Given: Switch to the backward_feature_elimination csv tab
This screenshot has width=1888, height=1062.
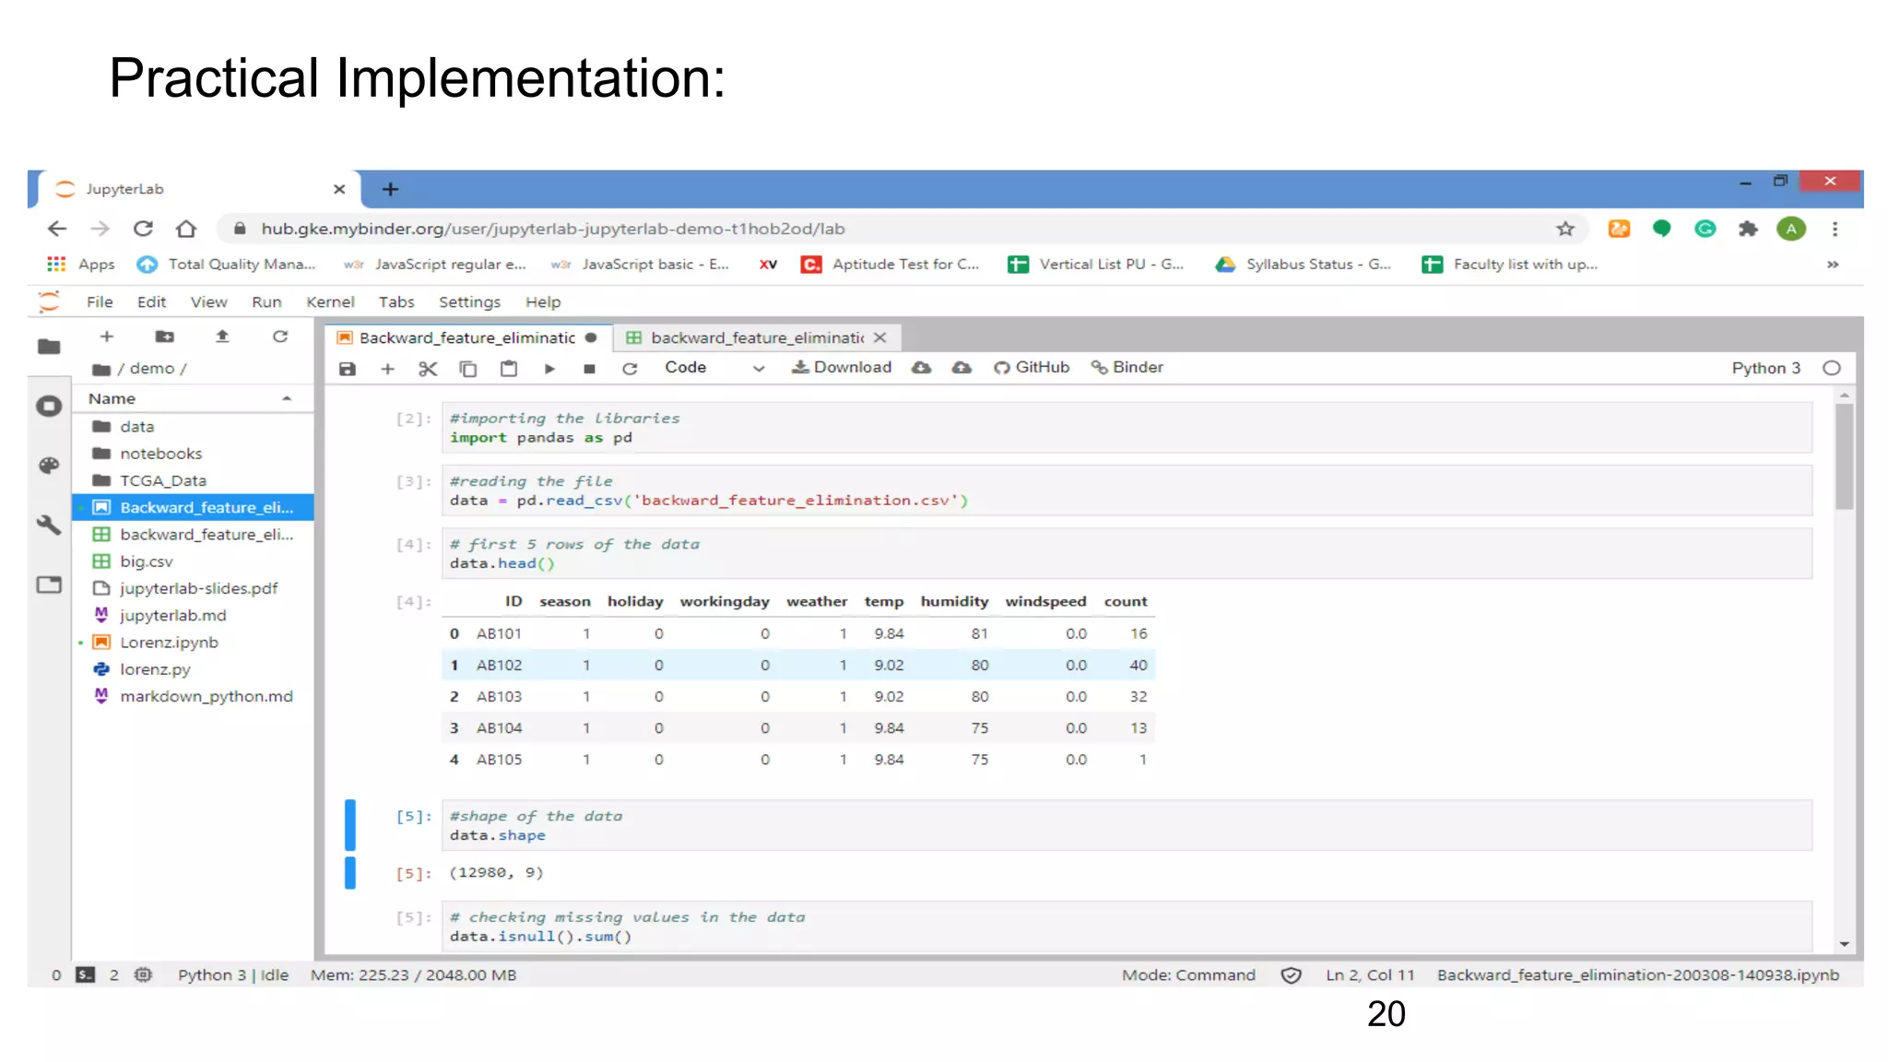Looking at the screenshot, I should 747,337.
